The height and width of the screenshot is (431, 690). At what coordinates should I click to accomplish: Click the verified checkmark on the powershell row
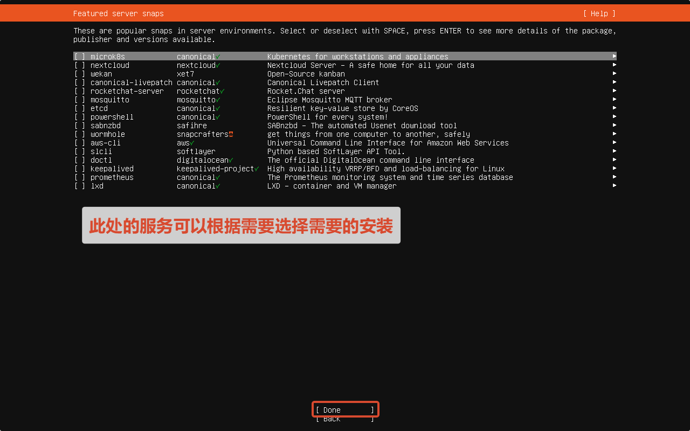pos(218,117)
